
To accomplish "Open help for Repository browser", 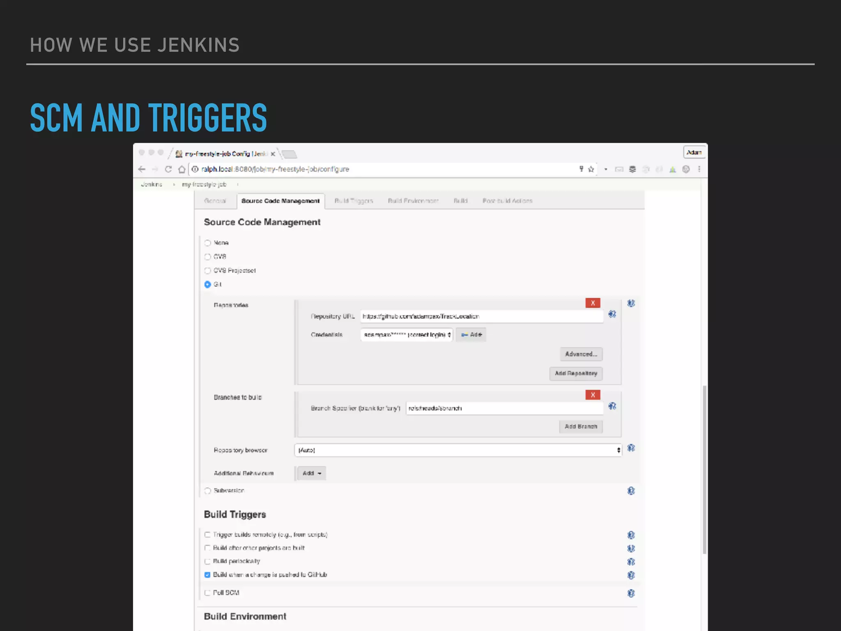I will (631, 448).
